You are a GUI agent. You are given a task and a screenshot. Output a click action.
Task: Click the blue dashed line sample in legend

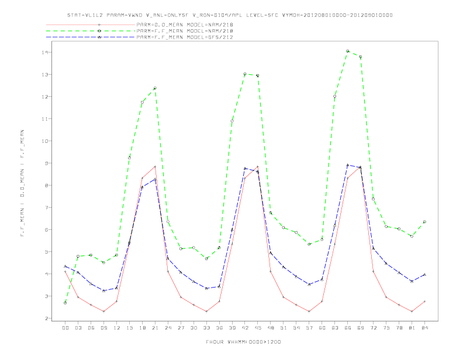pos(91,37)
